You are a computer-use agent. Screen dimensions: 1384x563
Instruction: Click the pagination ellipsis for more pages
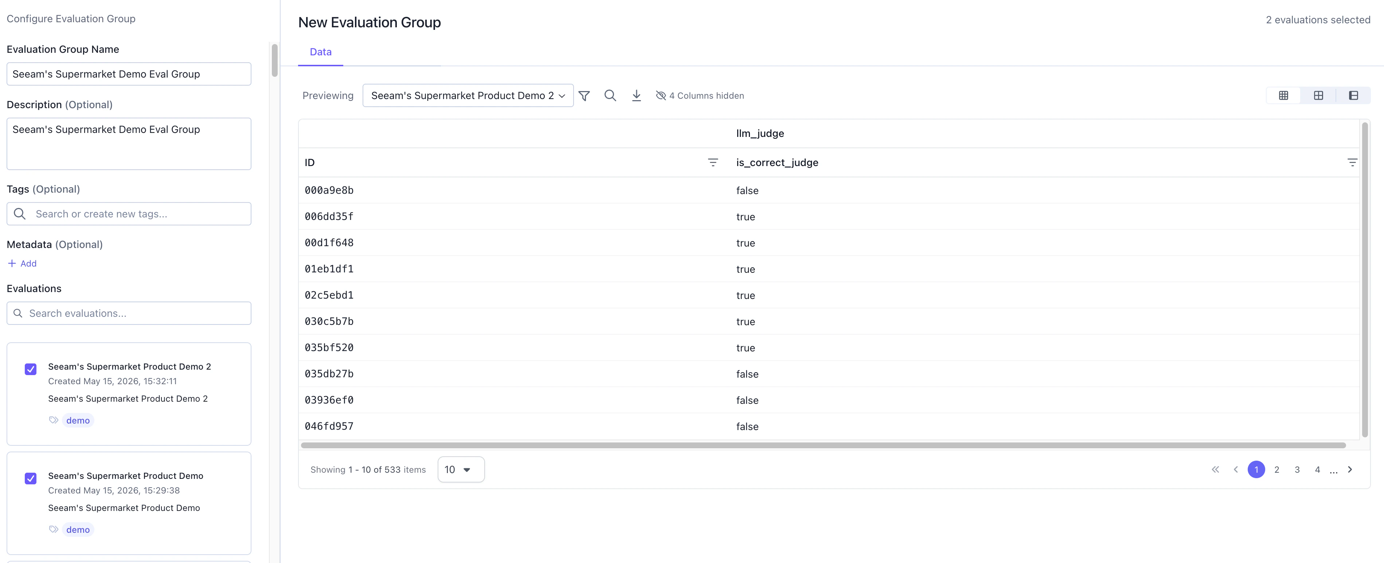point(1333,471)
